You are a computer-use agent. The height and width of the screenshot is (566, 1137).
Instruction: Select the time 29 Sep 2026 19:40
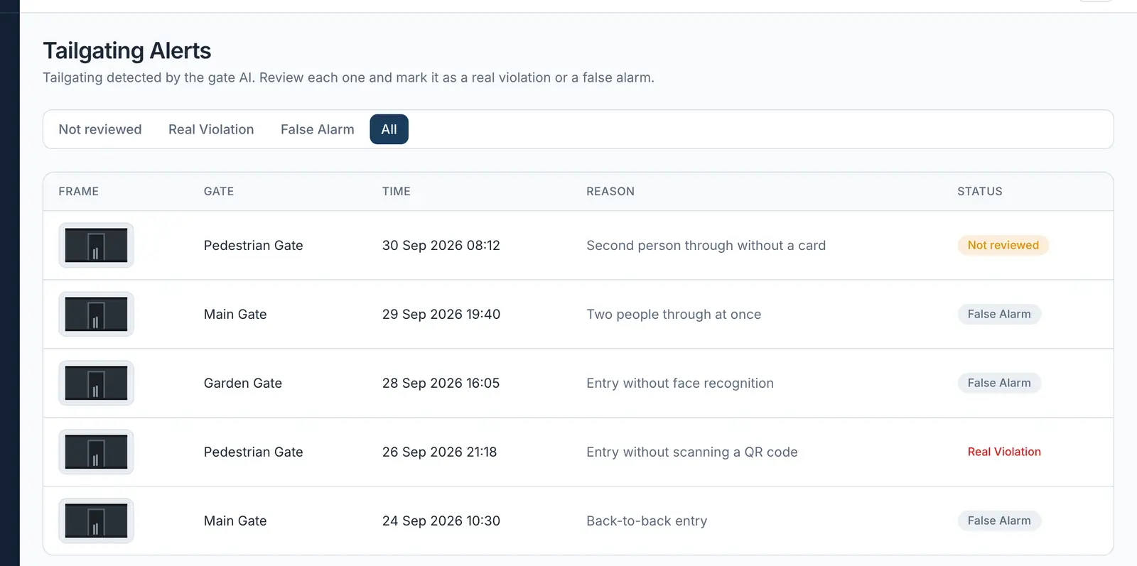click(x=441, y=314)
